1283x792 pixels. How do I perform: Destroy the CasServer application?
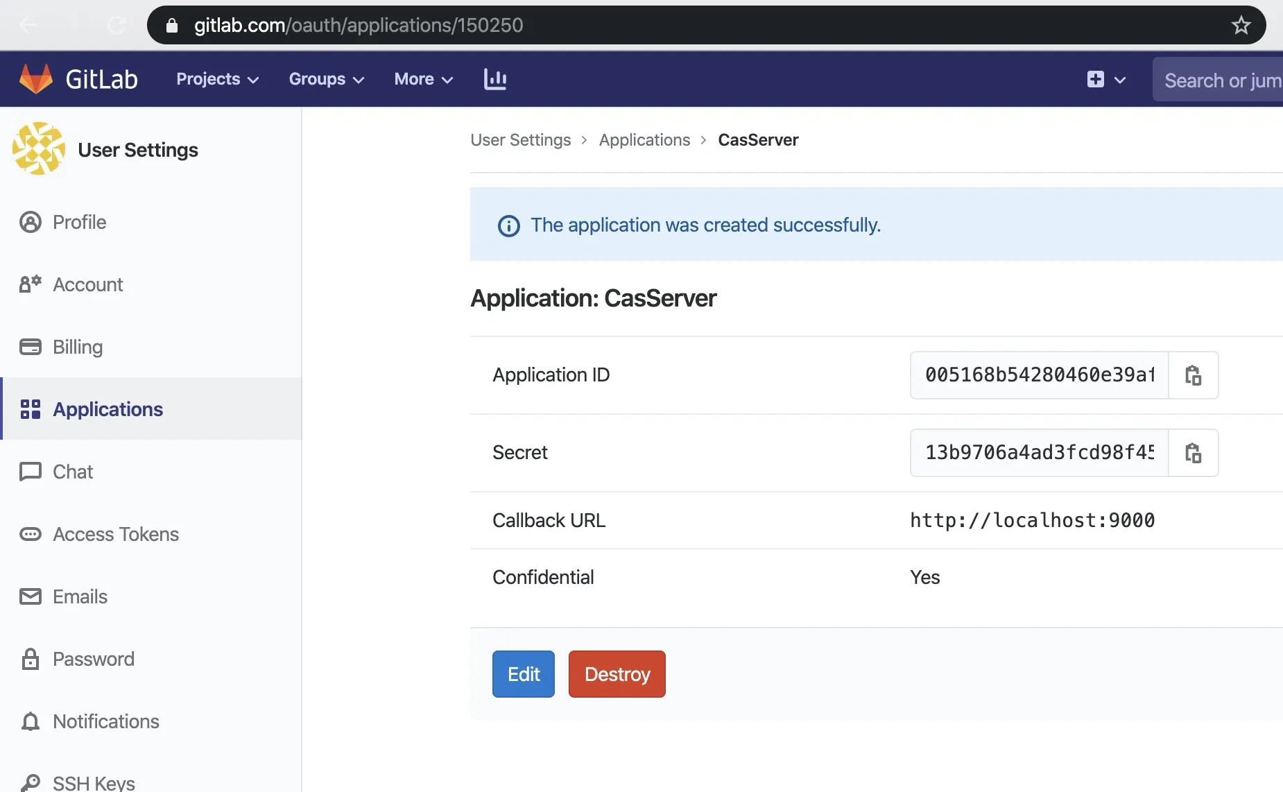point(617,674)
